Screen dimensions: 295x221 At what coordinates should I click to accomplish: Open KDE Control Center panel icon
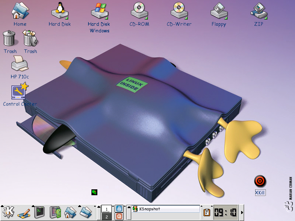(55, 213)
